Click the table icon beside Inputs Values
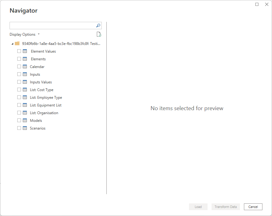Image resolution: width=272 pixels, height=216 pixels. [x=25, y=82]
